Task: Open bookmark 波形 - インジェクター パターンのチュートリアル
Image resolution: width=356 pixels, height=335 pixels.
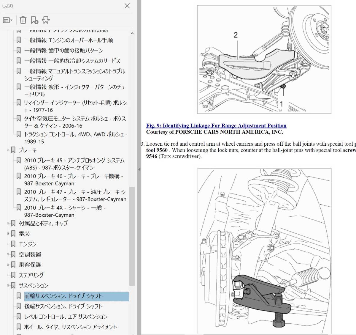Action: (75, 90)
